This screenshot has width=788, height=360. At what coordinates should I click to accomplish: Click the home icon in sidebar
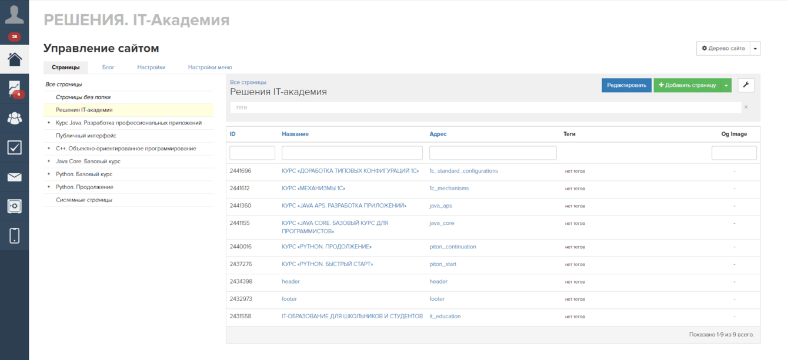click(14, 59)
